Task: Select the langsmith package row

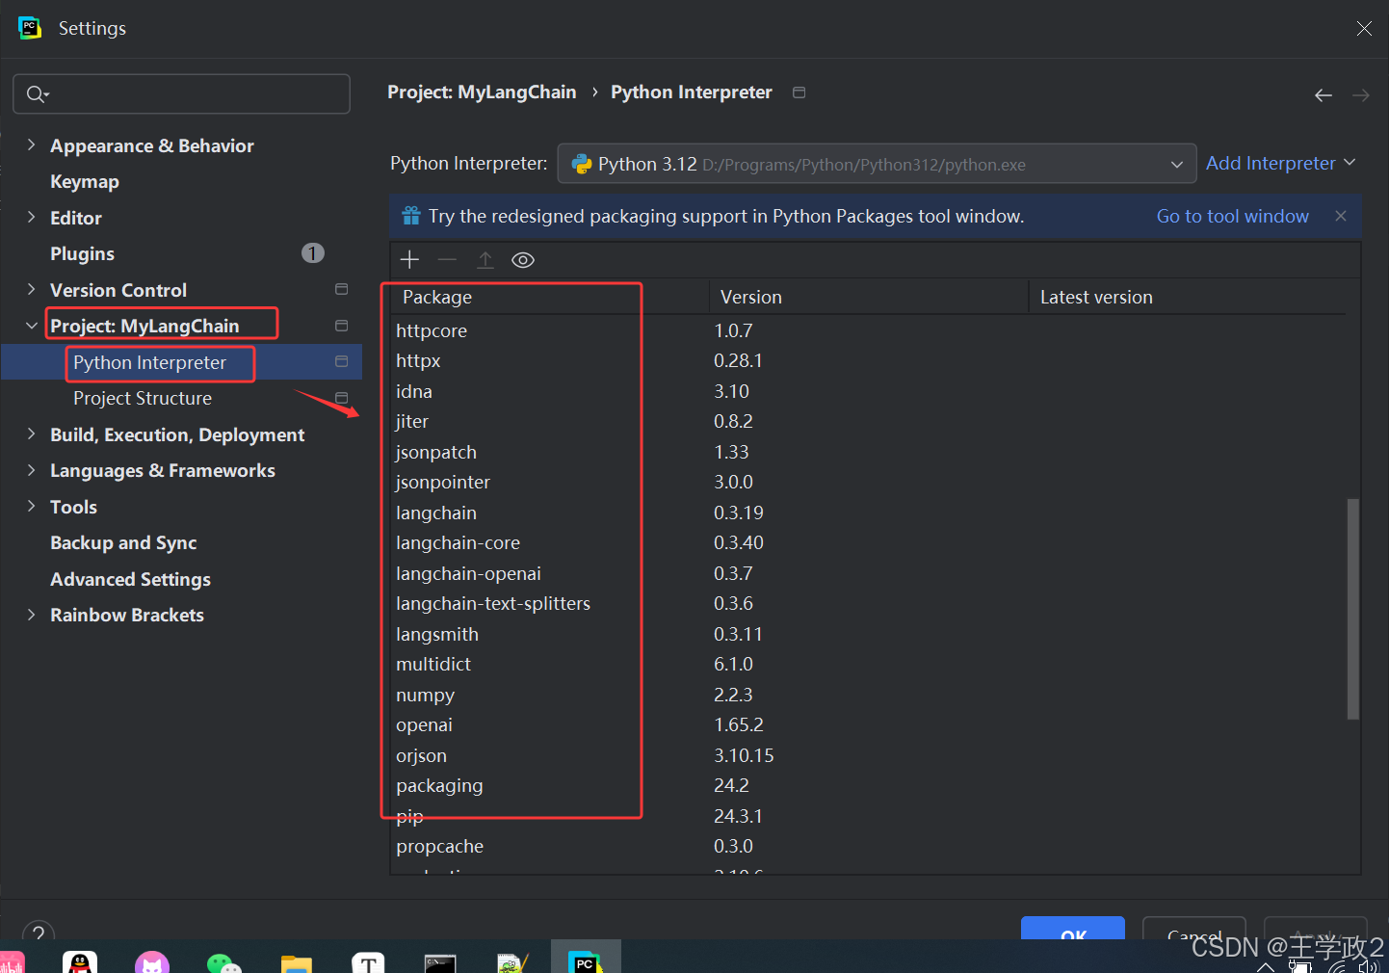Action: (868, 634)
